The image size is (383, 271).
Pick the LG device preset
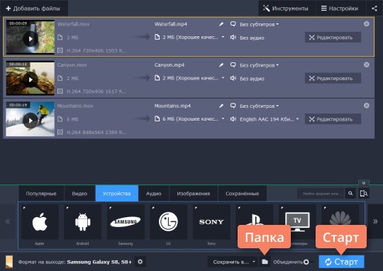pyautogui.click(x=168, y=222)
